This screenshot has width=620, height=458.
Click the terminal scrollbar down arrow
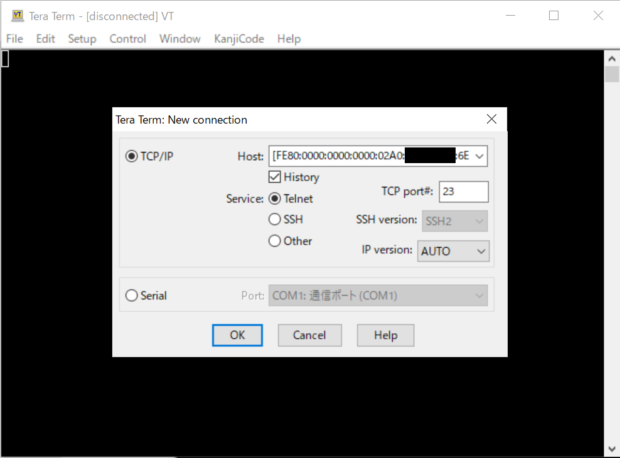coord(612,449)
